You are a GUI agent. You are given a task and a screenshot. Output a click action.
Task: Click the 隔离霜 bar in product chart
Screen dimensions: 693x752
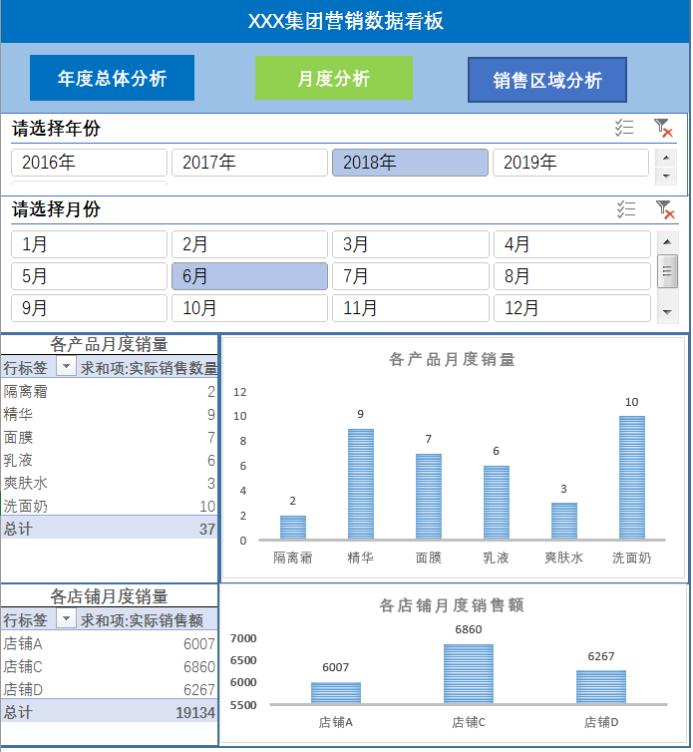point(292,528)
